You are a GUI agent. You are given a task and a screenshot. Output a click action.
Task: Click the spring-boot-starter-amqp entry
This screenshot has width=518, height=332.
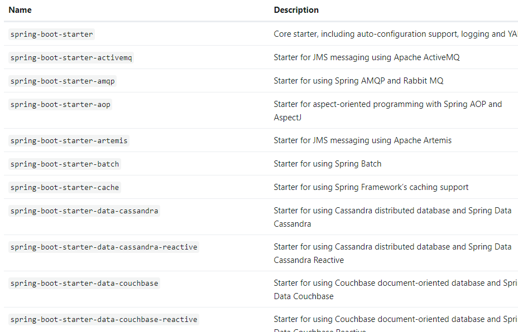pyautogui.click(x=63, y=81)
